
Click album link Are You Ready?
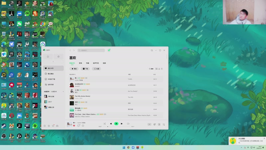pos(133,91)
